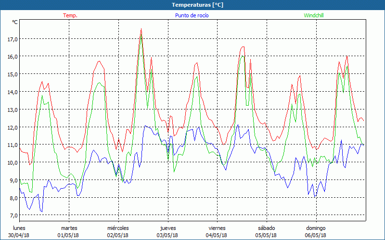Select the miércoles day label
385x240 pixels.
[118, 228]
